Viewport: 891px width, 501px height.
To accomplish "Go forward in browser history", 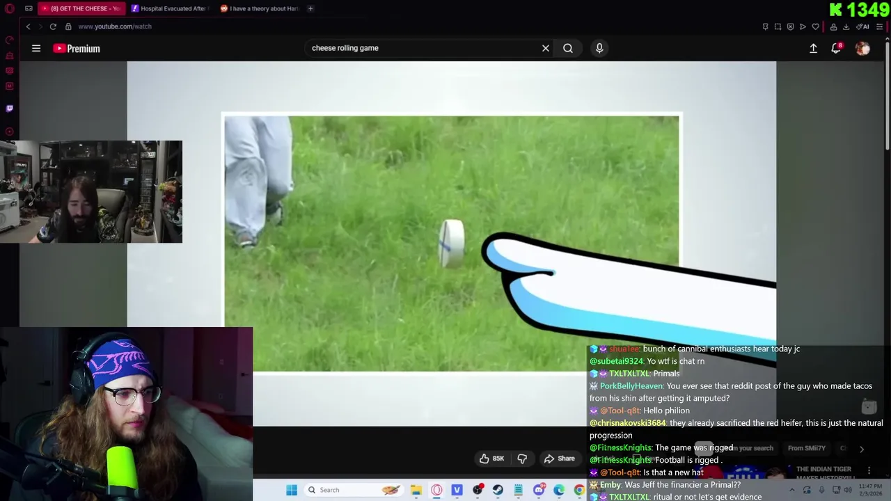I will (40, 26).
